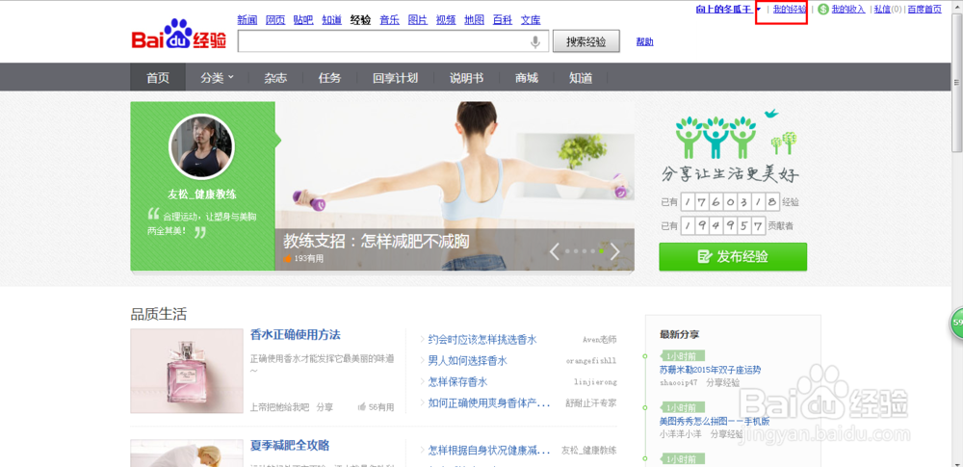Show the next banner slide arrow

pyautogui.click(x=614, y=251)
